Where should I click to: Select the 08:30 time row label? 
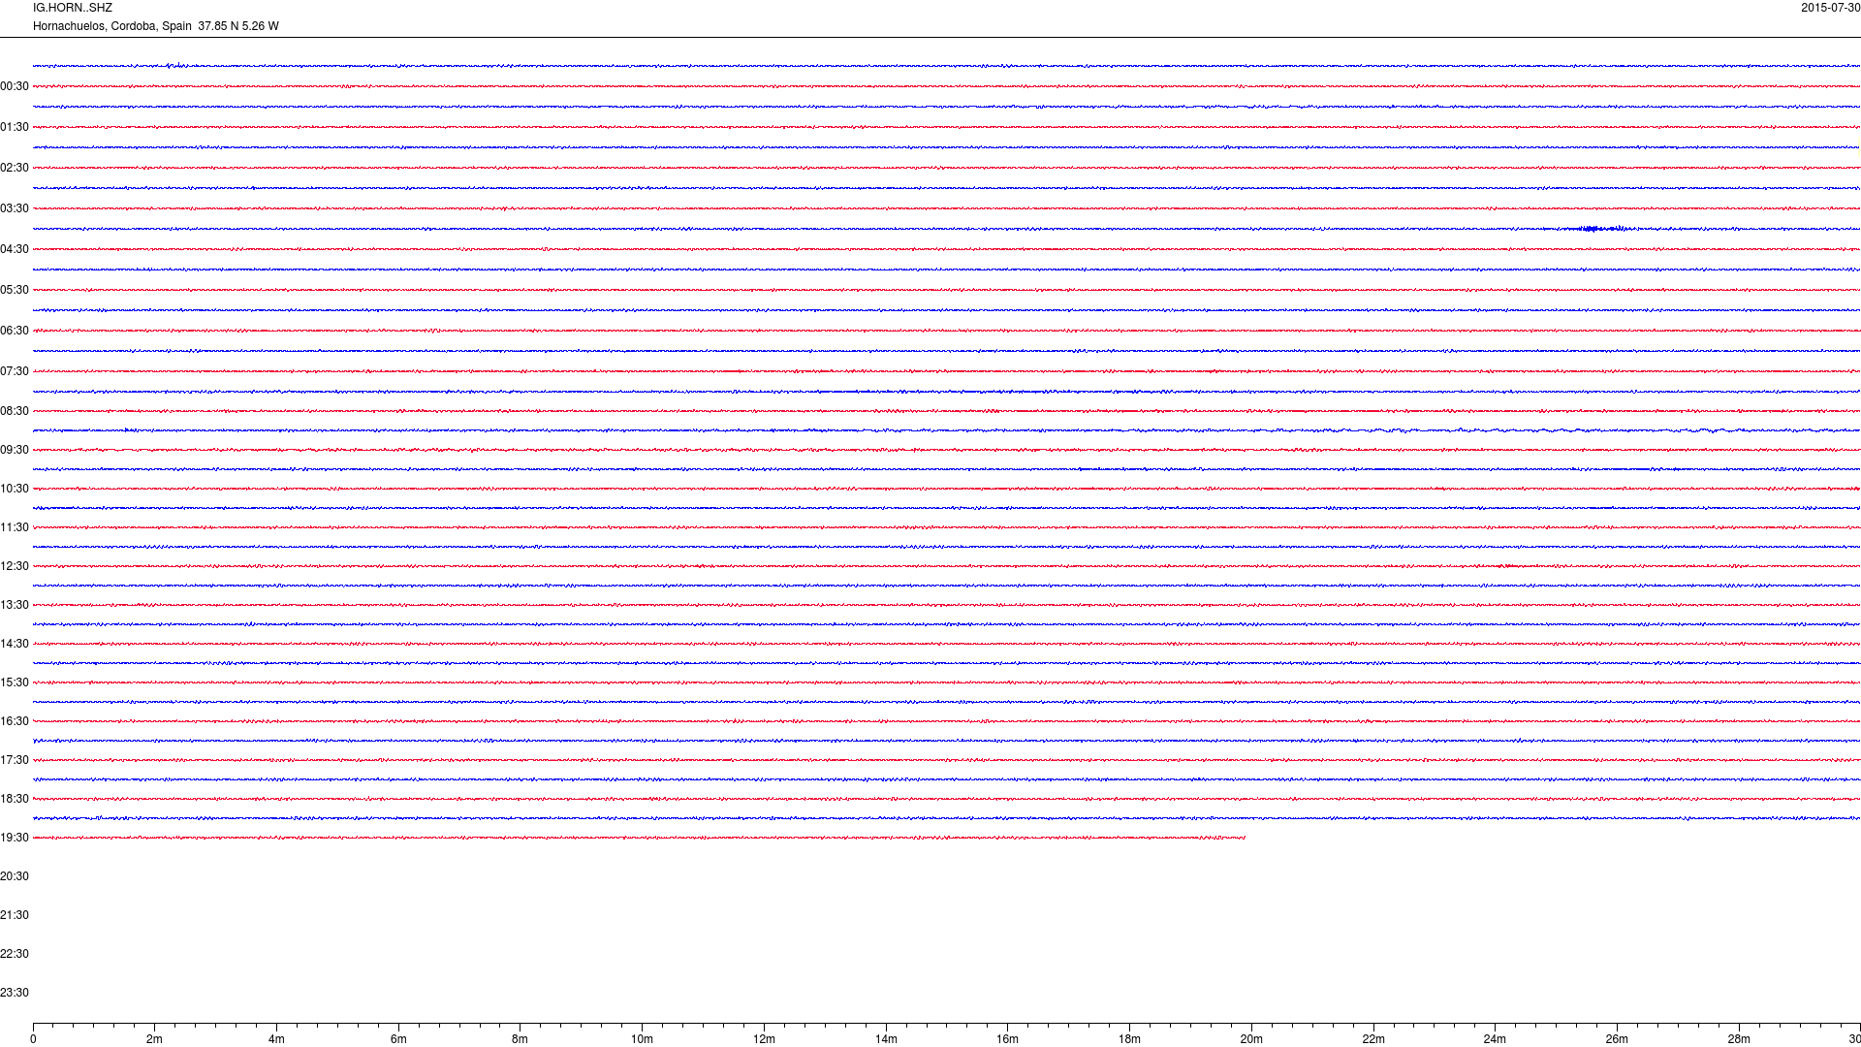pos(15,411)
